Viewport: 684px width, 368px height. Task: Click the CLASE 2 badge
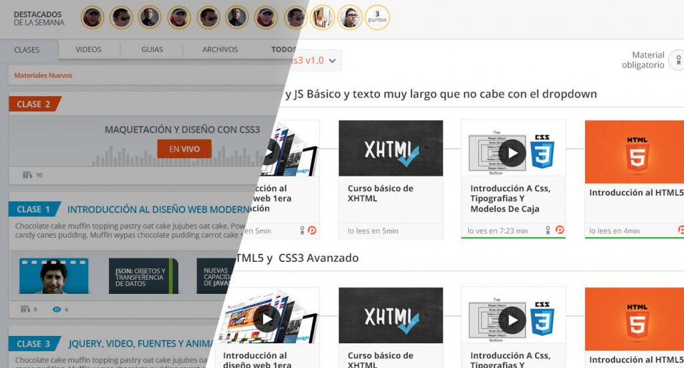point(34,104)
